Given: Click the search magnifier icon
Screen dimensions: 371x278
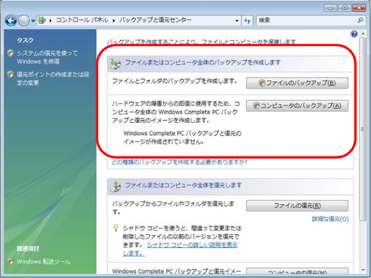Looking at the screenshot, I should click(x=359, y=20).
